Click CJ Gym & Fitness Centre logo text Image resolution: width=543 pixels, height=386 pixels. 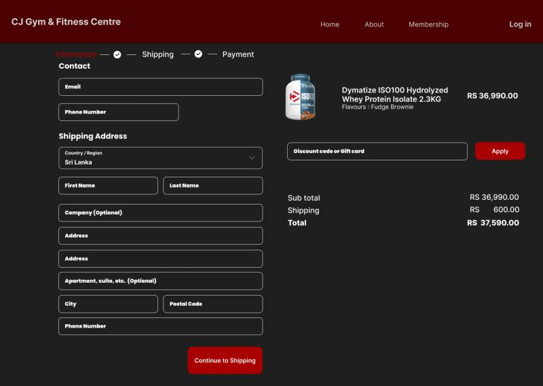(x=66, y=22)
